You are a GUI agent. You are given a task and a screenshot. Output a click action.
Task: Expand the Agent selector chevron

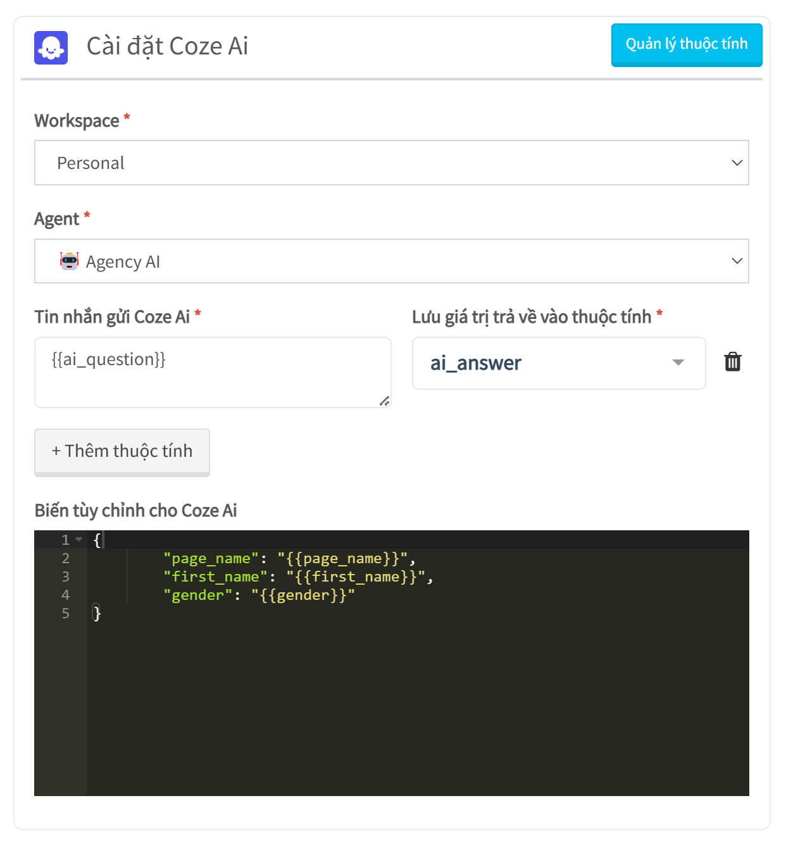click(x=737, y=261)
